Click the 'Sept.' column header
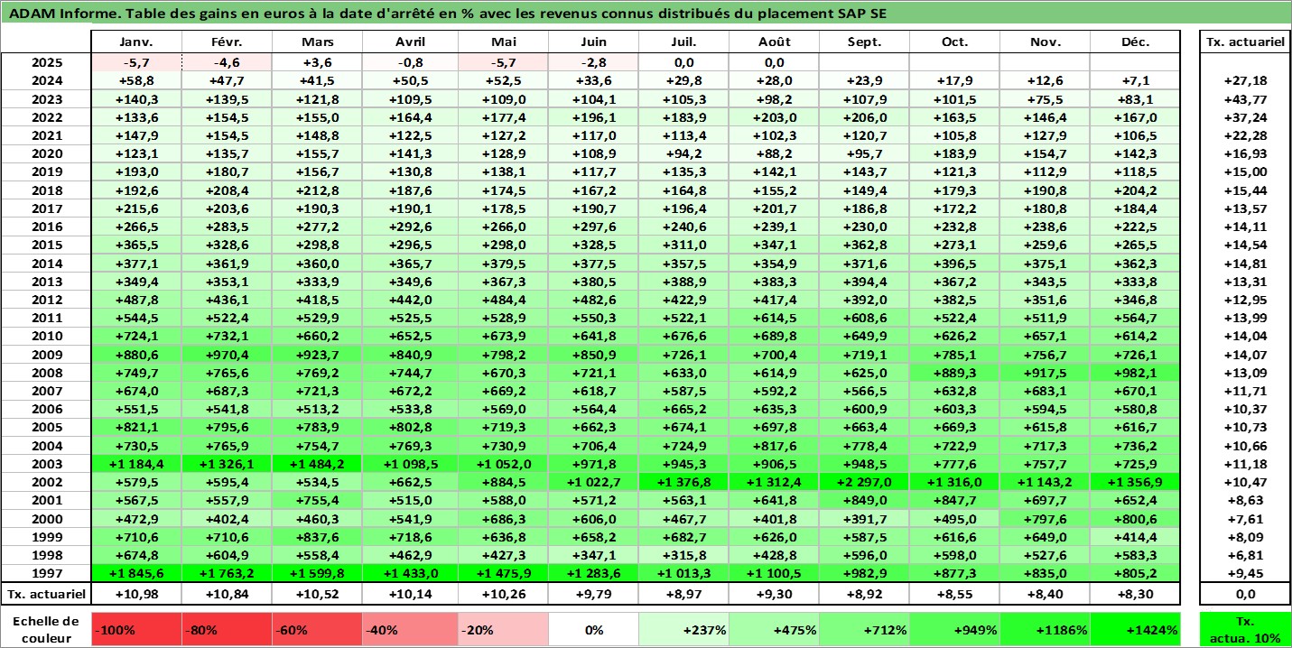Viewport: 1292px width, 648px height. coord(864,42)
